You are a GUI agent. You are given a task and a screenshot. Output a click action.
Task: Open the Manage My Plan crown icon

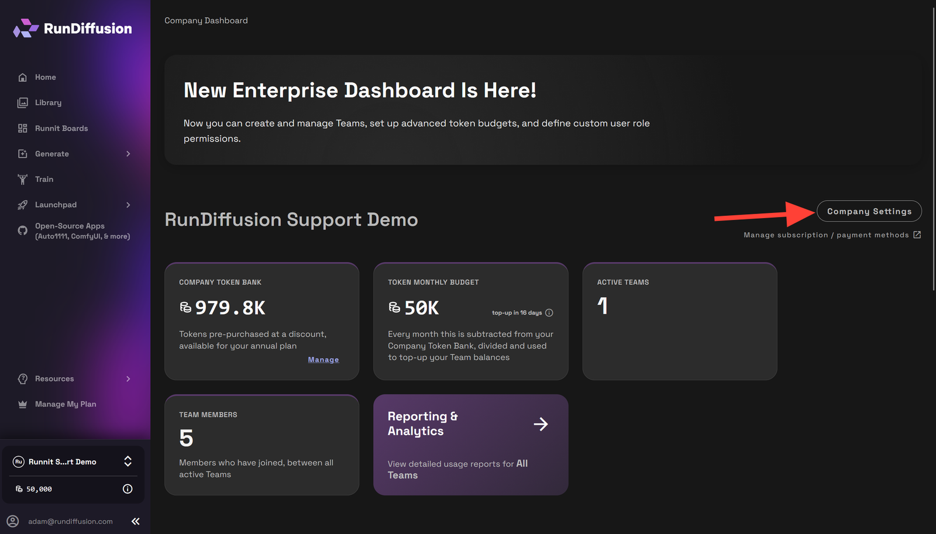tap(22, 404)
